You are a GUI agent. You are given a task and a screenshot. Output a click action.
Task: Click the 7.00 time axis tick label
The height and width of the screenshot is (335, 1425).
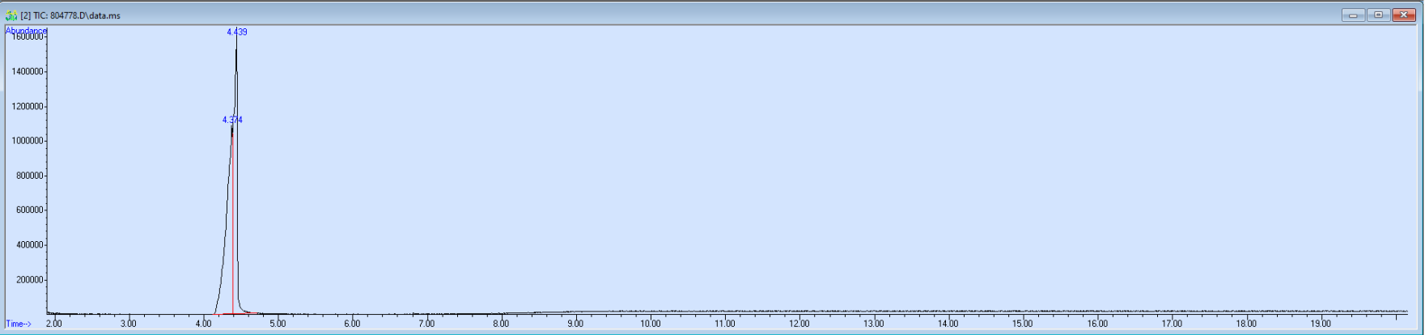pos(426,324)
